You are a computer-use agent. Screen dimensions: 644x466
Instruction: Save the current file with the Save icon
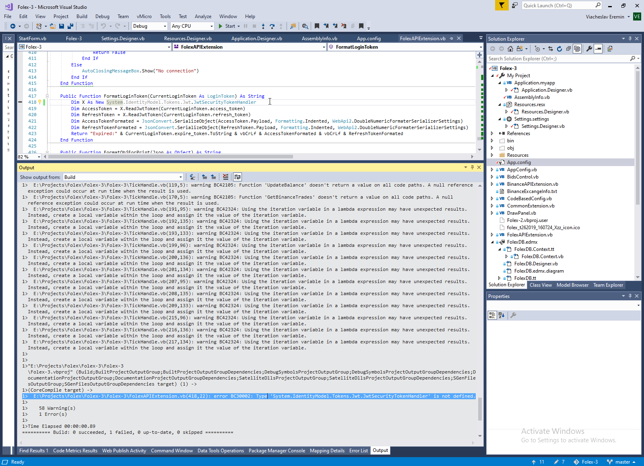(62, 26)
